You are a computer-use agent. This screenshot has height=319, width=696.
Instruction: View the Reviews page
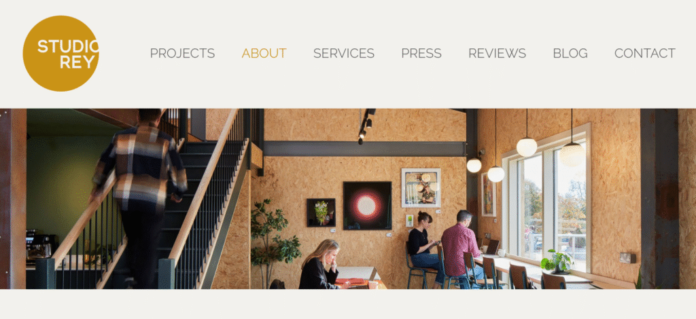point(497,53)
